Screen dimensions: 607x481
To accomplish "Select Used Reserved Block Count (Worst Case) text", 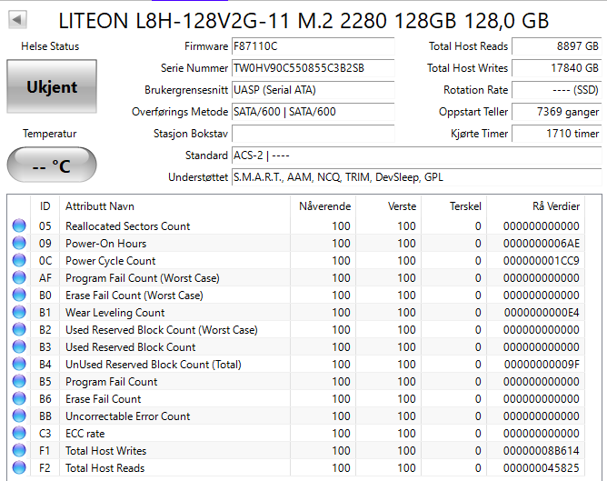I will (162, 330).
